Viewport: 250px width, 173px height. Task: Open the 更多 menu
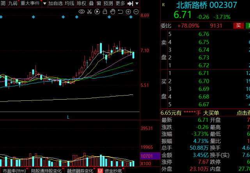(120, 4)
